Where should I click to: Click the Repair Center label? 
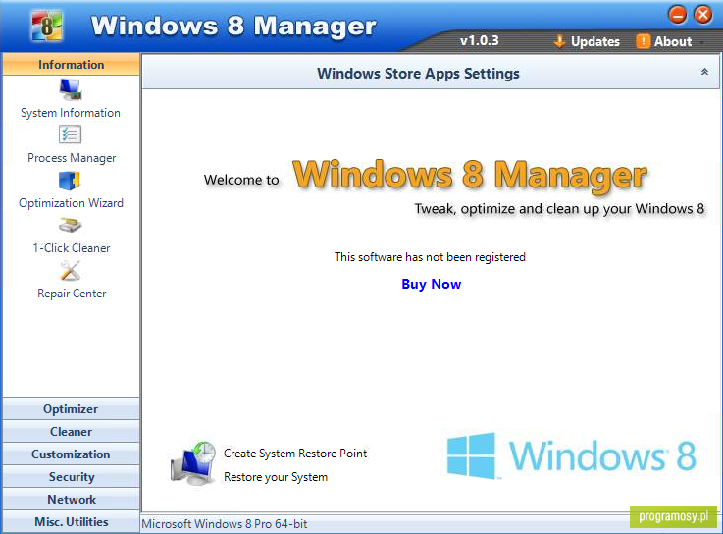click(72, 294)
